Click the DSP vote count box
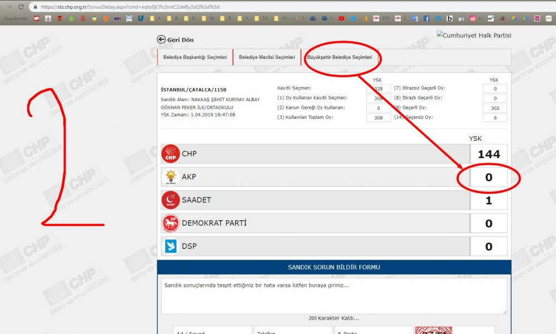556x334 pixels. pyautogui.click(x=489, y=246)
